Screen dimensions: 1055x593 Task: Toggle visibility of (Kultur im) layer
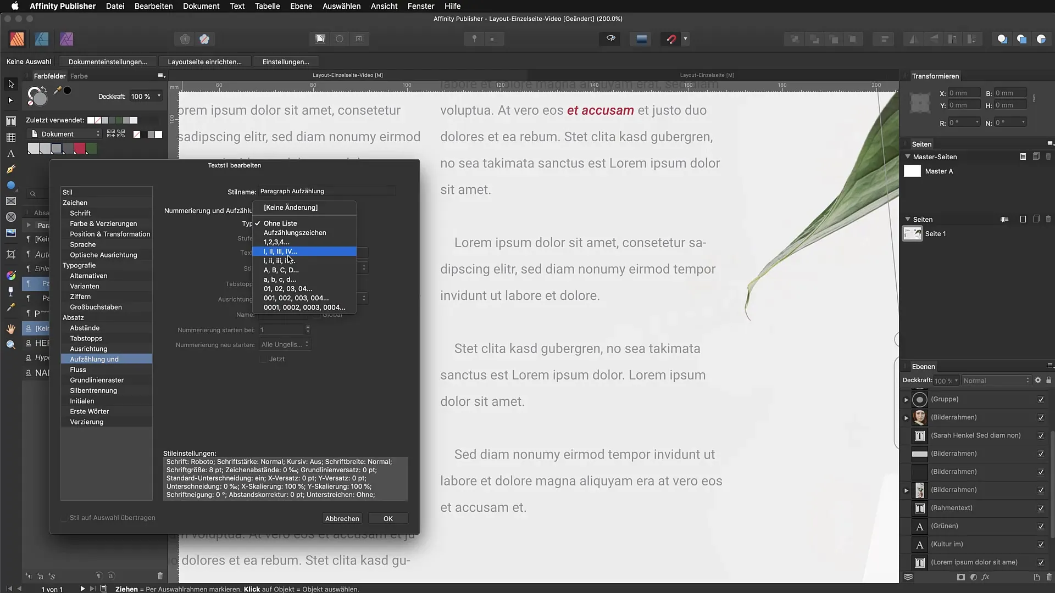click(1041, 545)
